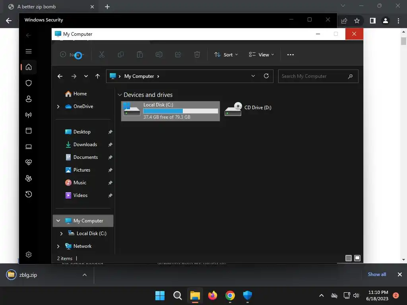Click the Copy icon in Explorer toolbar
The height and width of the screenshot is (305, 407).
click(x=121, y=54)
